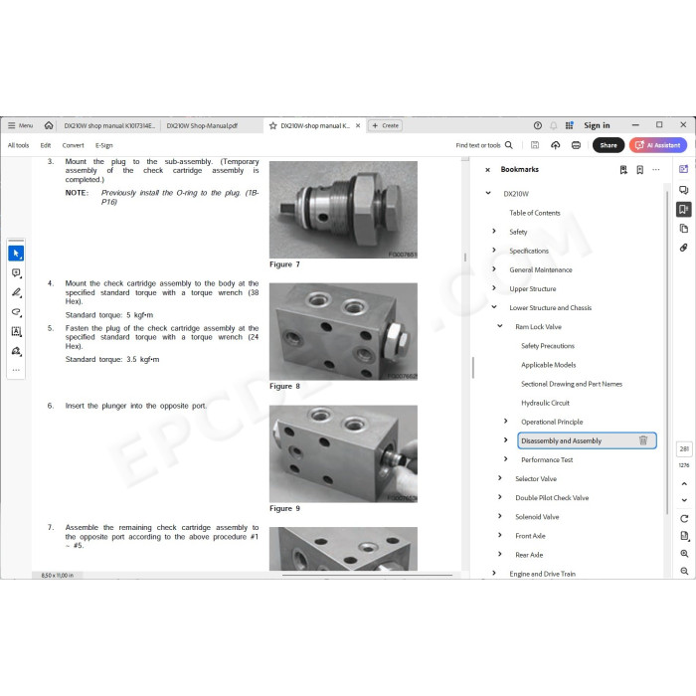696x696 pixels.
Task: Click the document horizontal scrollbar
Action: click(x=367, y=575)
